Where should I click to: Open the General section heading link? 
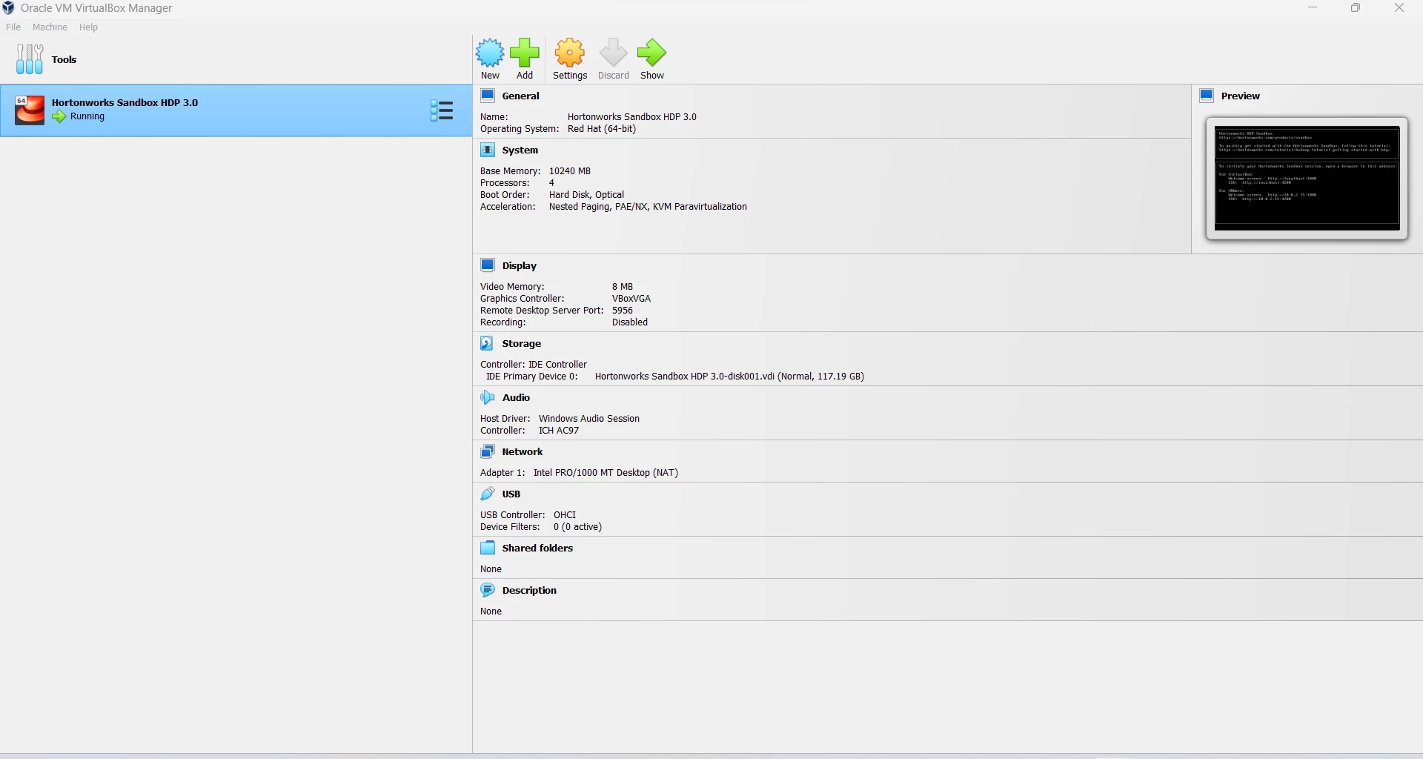[x=520, y=96]
